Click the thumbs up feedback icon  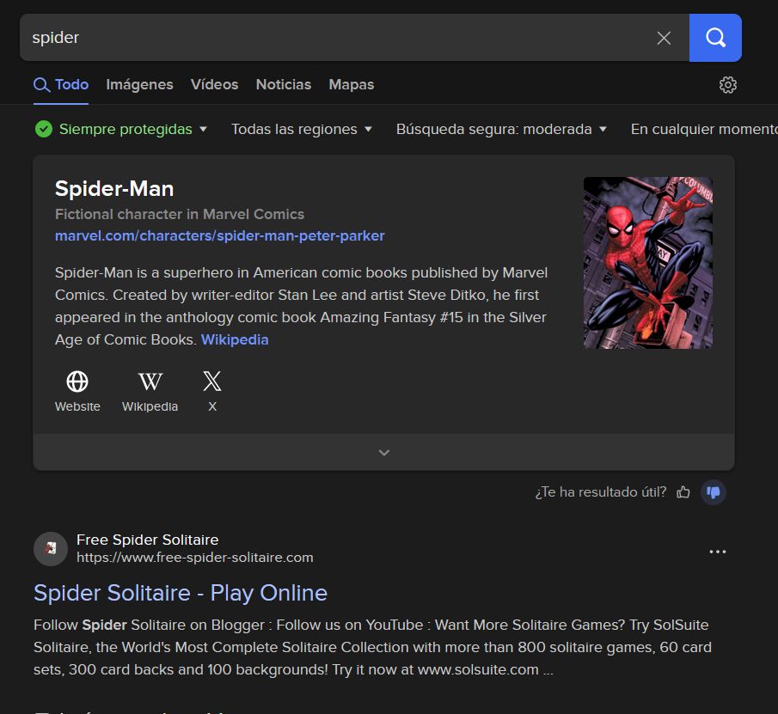pos(683,491)
